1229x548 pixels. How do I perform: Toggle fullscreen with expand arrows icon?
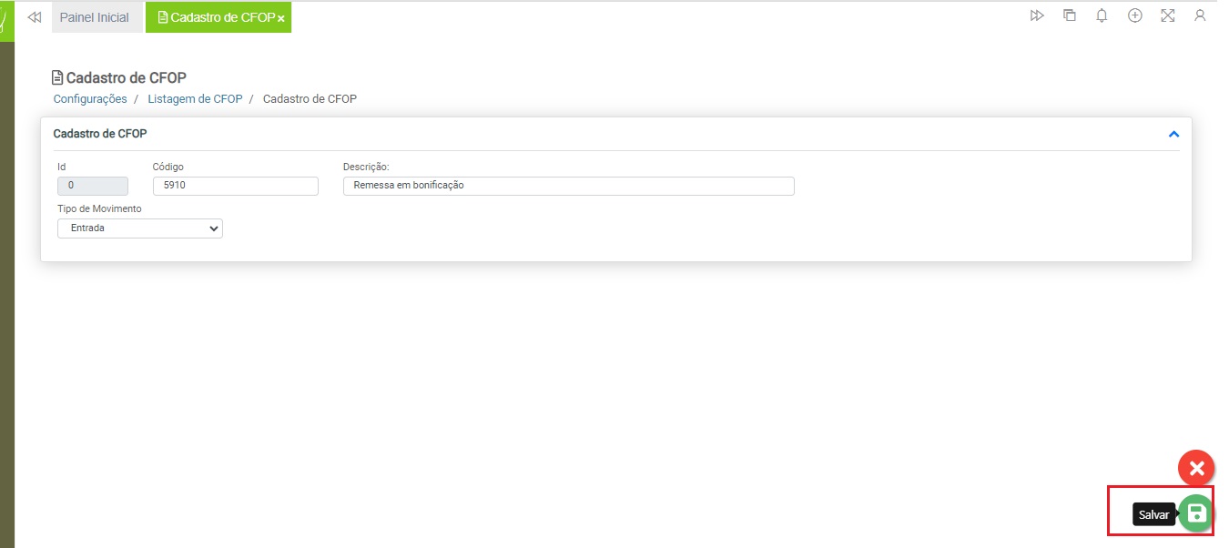click(1167, 15)
